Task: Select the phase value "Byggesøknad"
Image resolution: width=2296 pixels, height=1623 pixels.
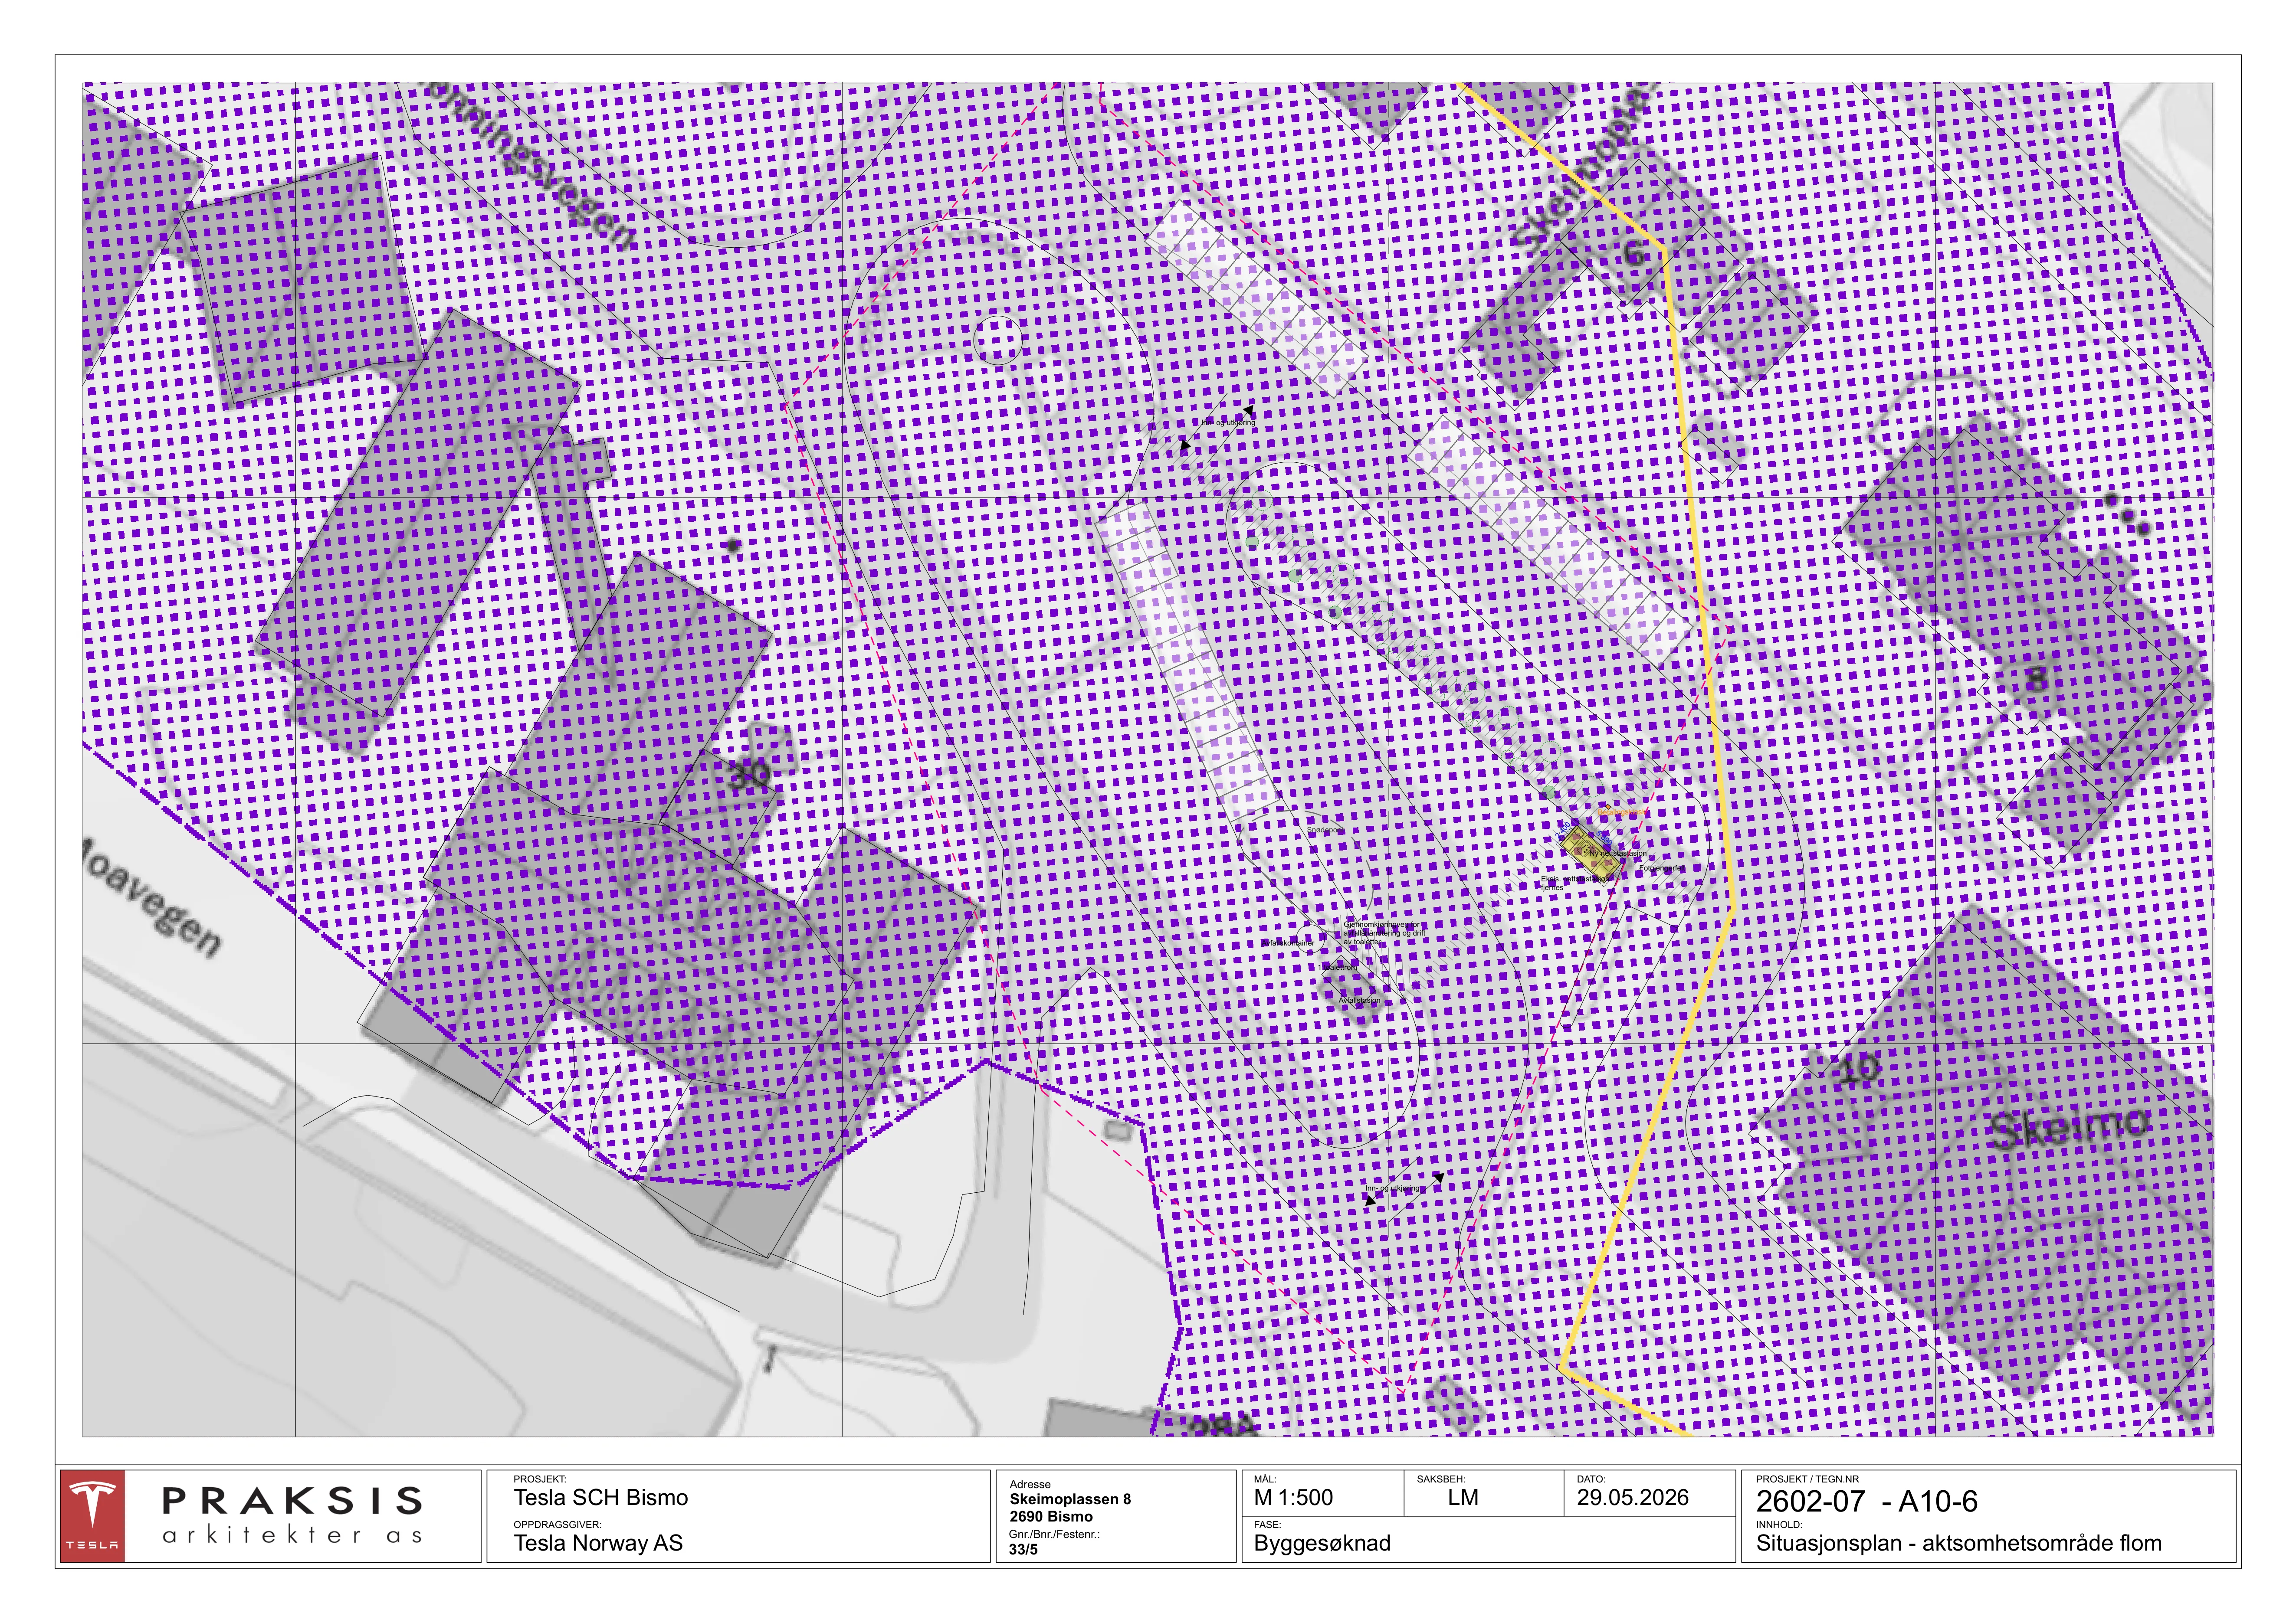Action: [x=1322, y=1543]
